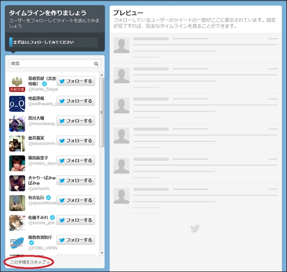Click verified badge under 総務省消防庁

(x=32, y=242)
